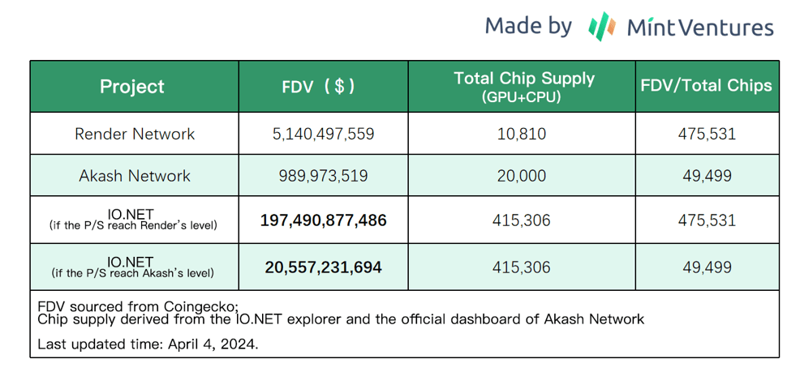The image size is (800, 376).
Task: Click the FDV/Total Chips column header
Action: tap(706, 86)
